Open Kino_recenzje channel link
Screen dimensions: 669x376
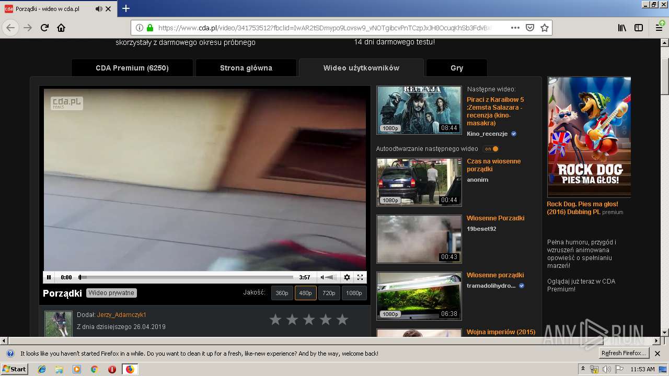pyautogui.click(x=487, y=134)
